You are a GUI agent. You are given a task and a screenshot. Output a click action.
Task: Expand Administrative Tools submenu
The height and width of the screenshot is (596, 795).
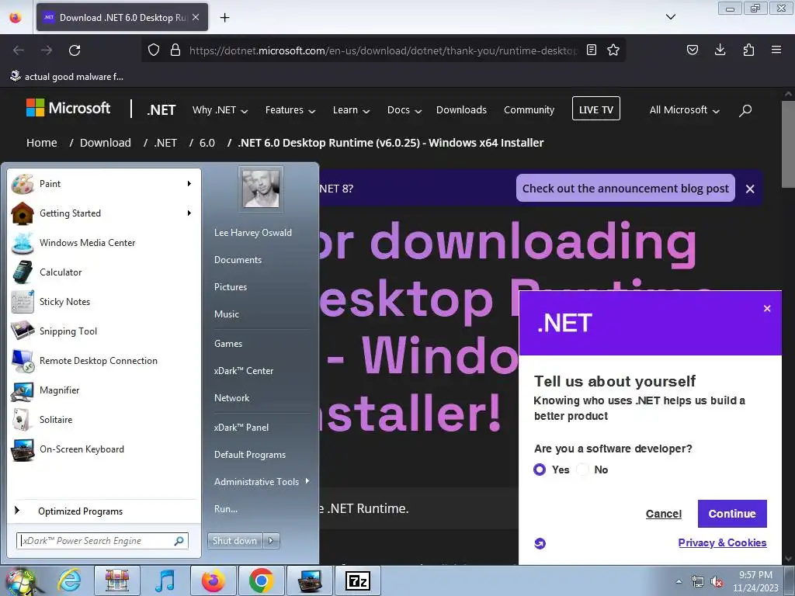point(261,482)
